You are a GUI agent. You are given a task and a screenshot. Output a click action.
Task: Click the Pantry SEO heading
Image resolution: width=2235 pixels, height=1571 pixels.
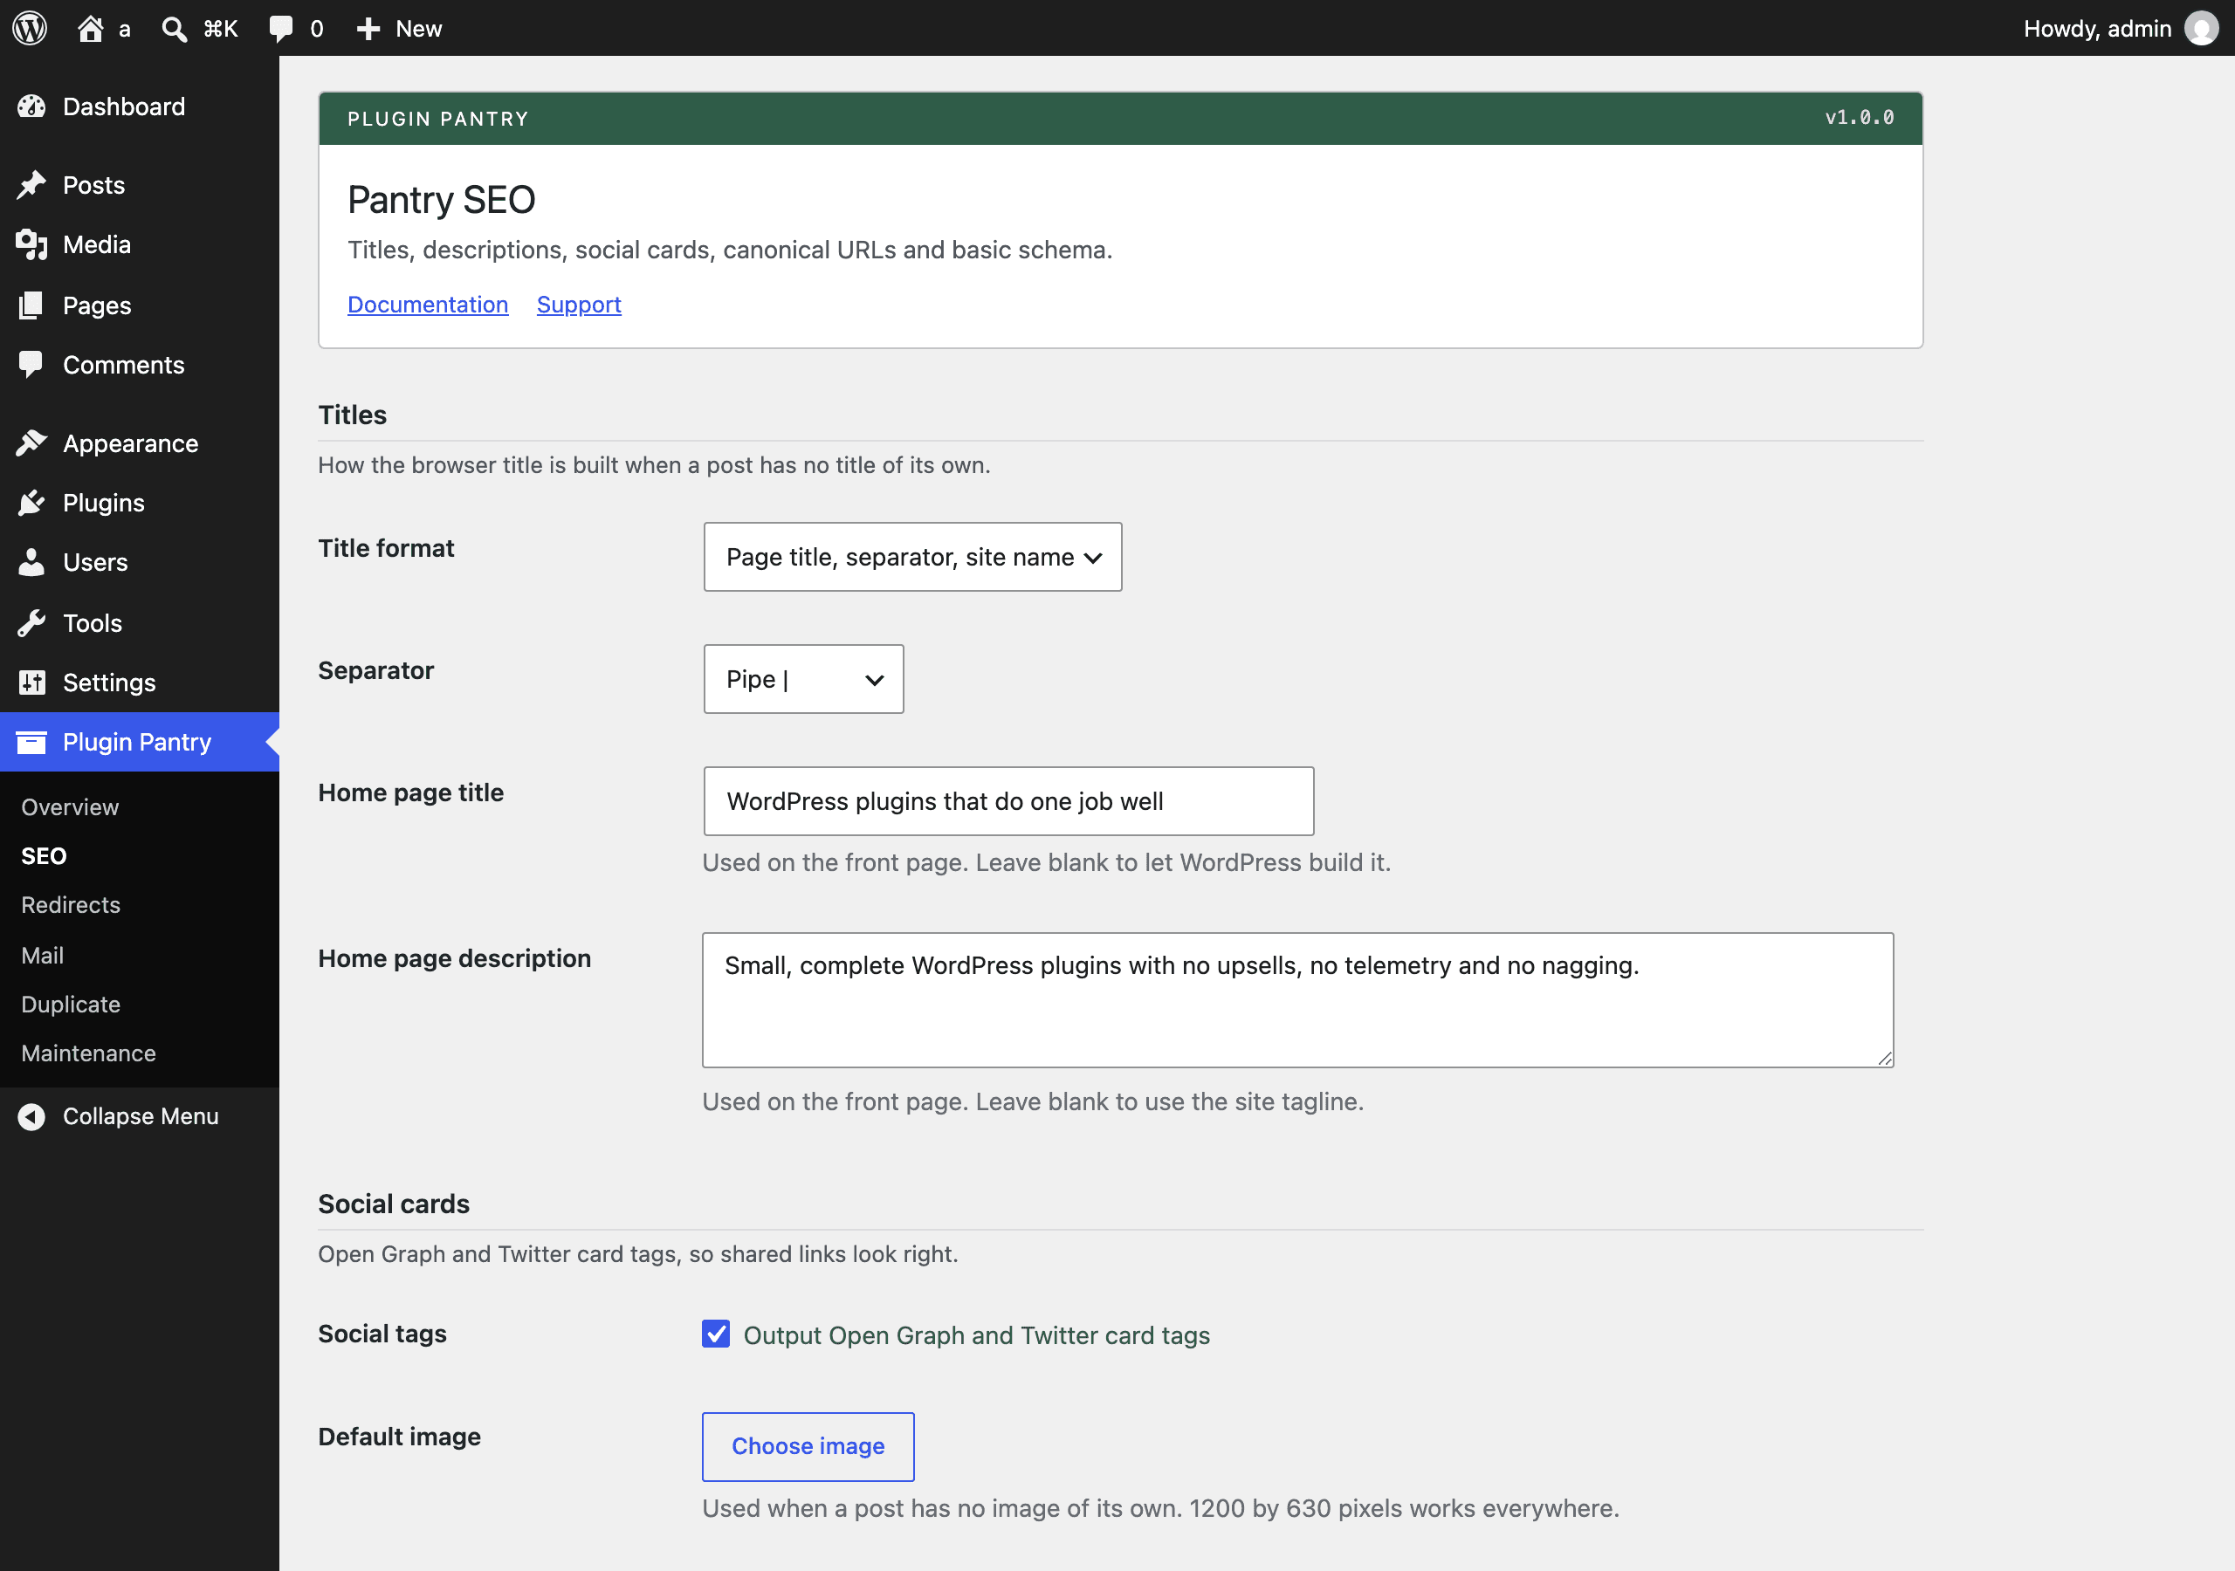coord(441,200)
